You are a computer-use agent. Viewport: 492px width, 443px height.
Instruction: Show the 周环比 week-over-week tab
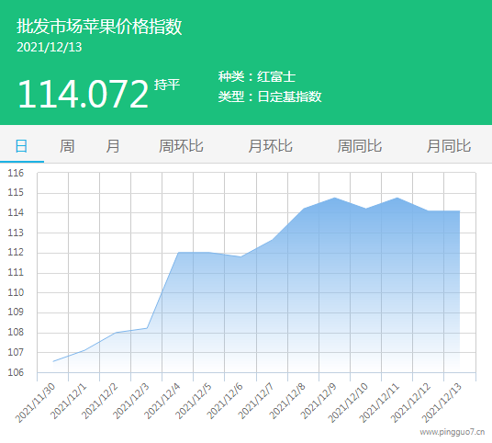(x=181, y=146)
